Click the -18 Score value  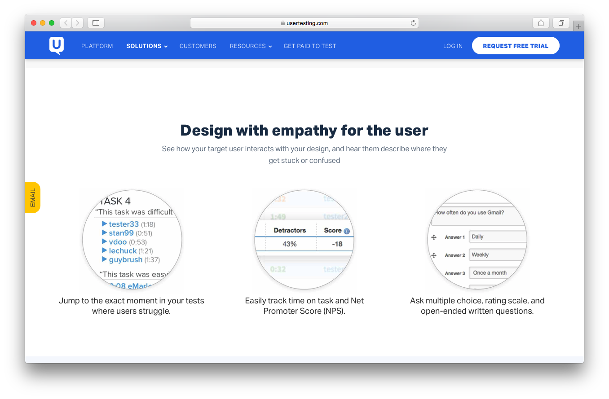click(x=337, y=244)
